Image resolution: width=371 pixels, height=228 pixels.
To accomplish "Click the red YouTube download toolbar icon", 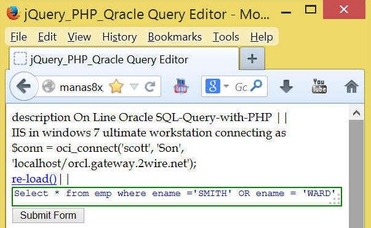I will (181, 86).
